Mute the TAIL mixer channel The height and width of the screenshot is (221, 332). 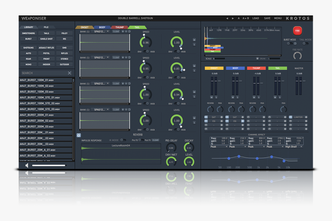(275, 97)
